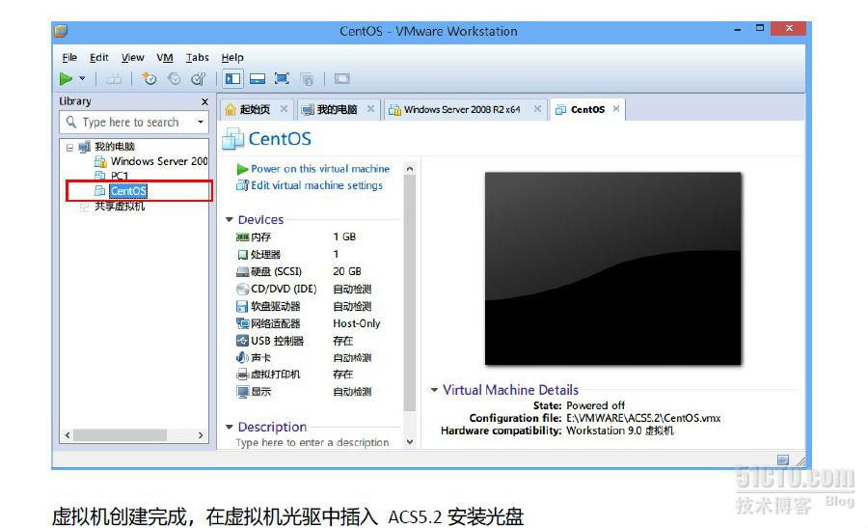Click the Send Ctrl+Alt+Del toolbar icon
The height and width of the screenshot is (528, 868).
(114, 79)
